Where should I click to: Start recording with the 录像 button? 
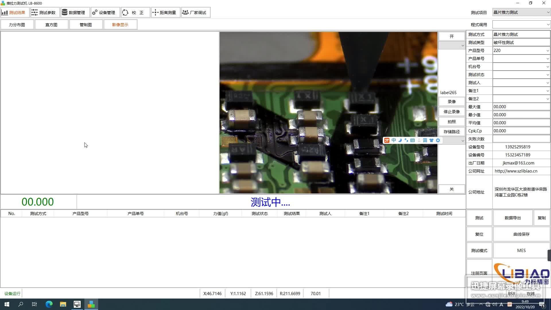click(452, 102)
